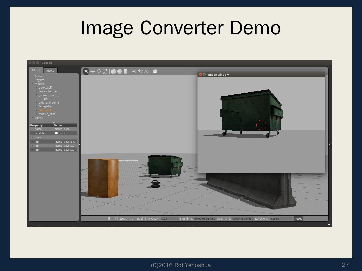Click the Image window title bar
Viewport: 362px width, 271px height.
pos(261,75)
